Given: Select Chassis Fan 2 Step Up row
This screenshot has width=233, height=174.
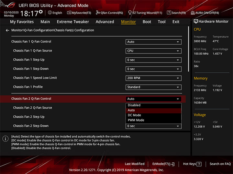Looking at the screenshot, I should (x=29, y=117).
